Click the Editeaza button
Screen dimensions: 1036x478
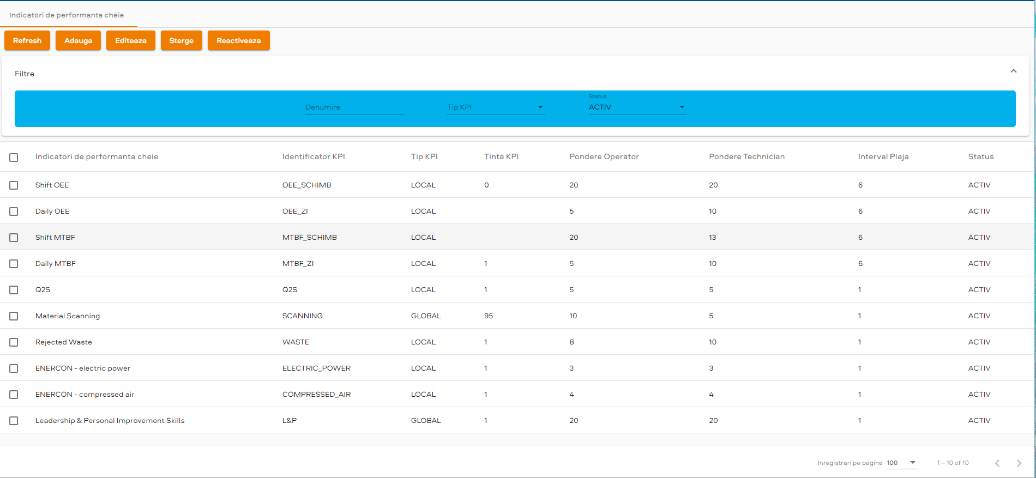coord(130,41)
